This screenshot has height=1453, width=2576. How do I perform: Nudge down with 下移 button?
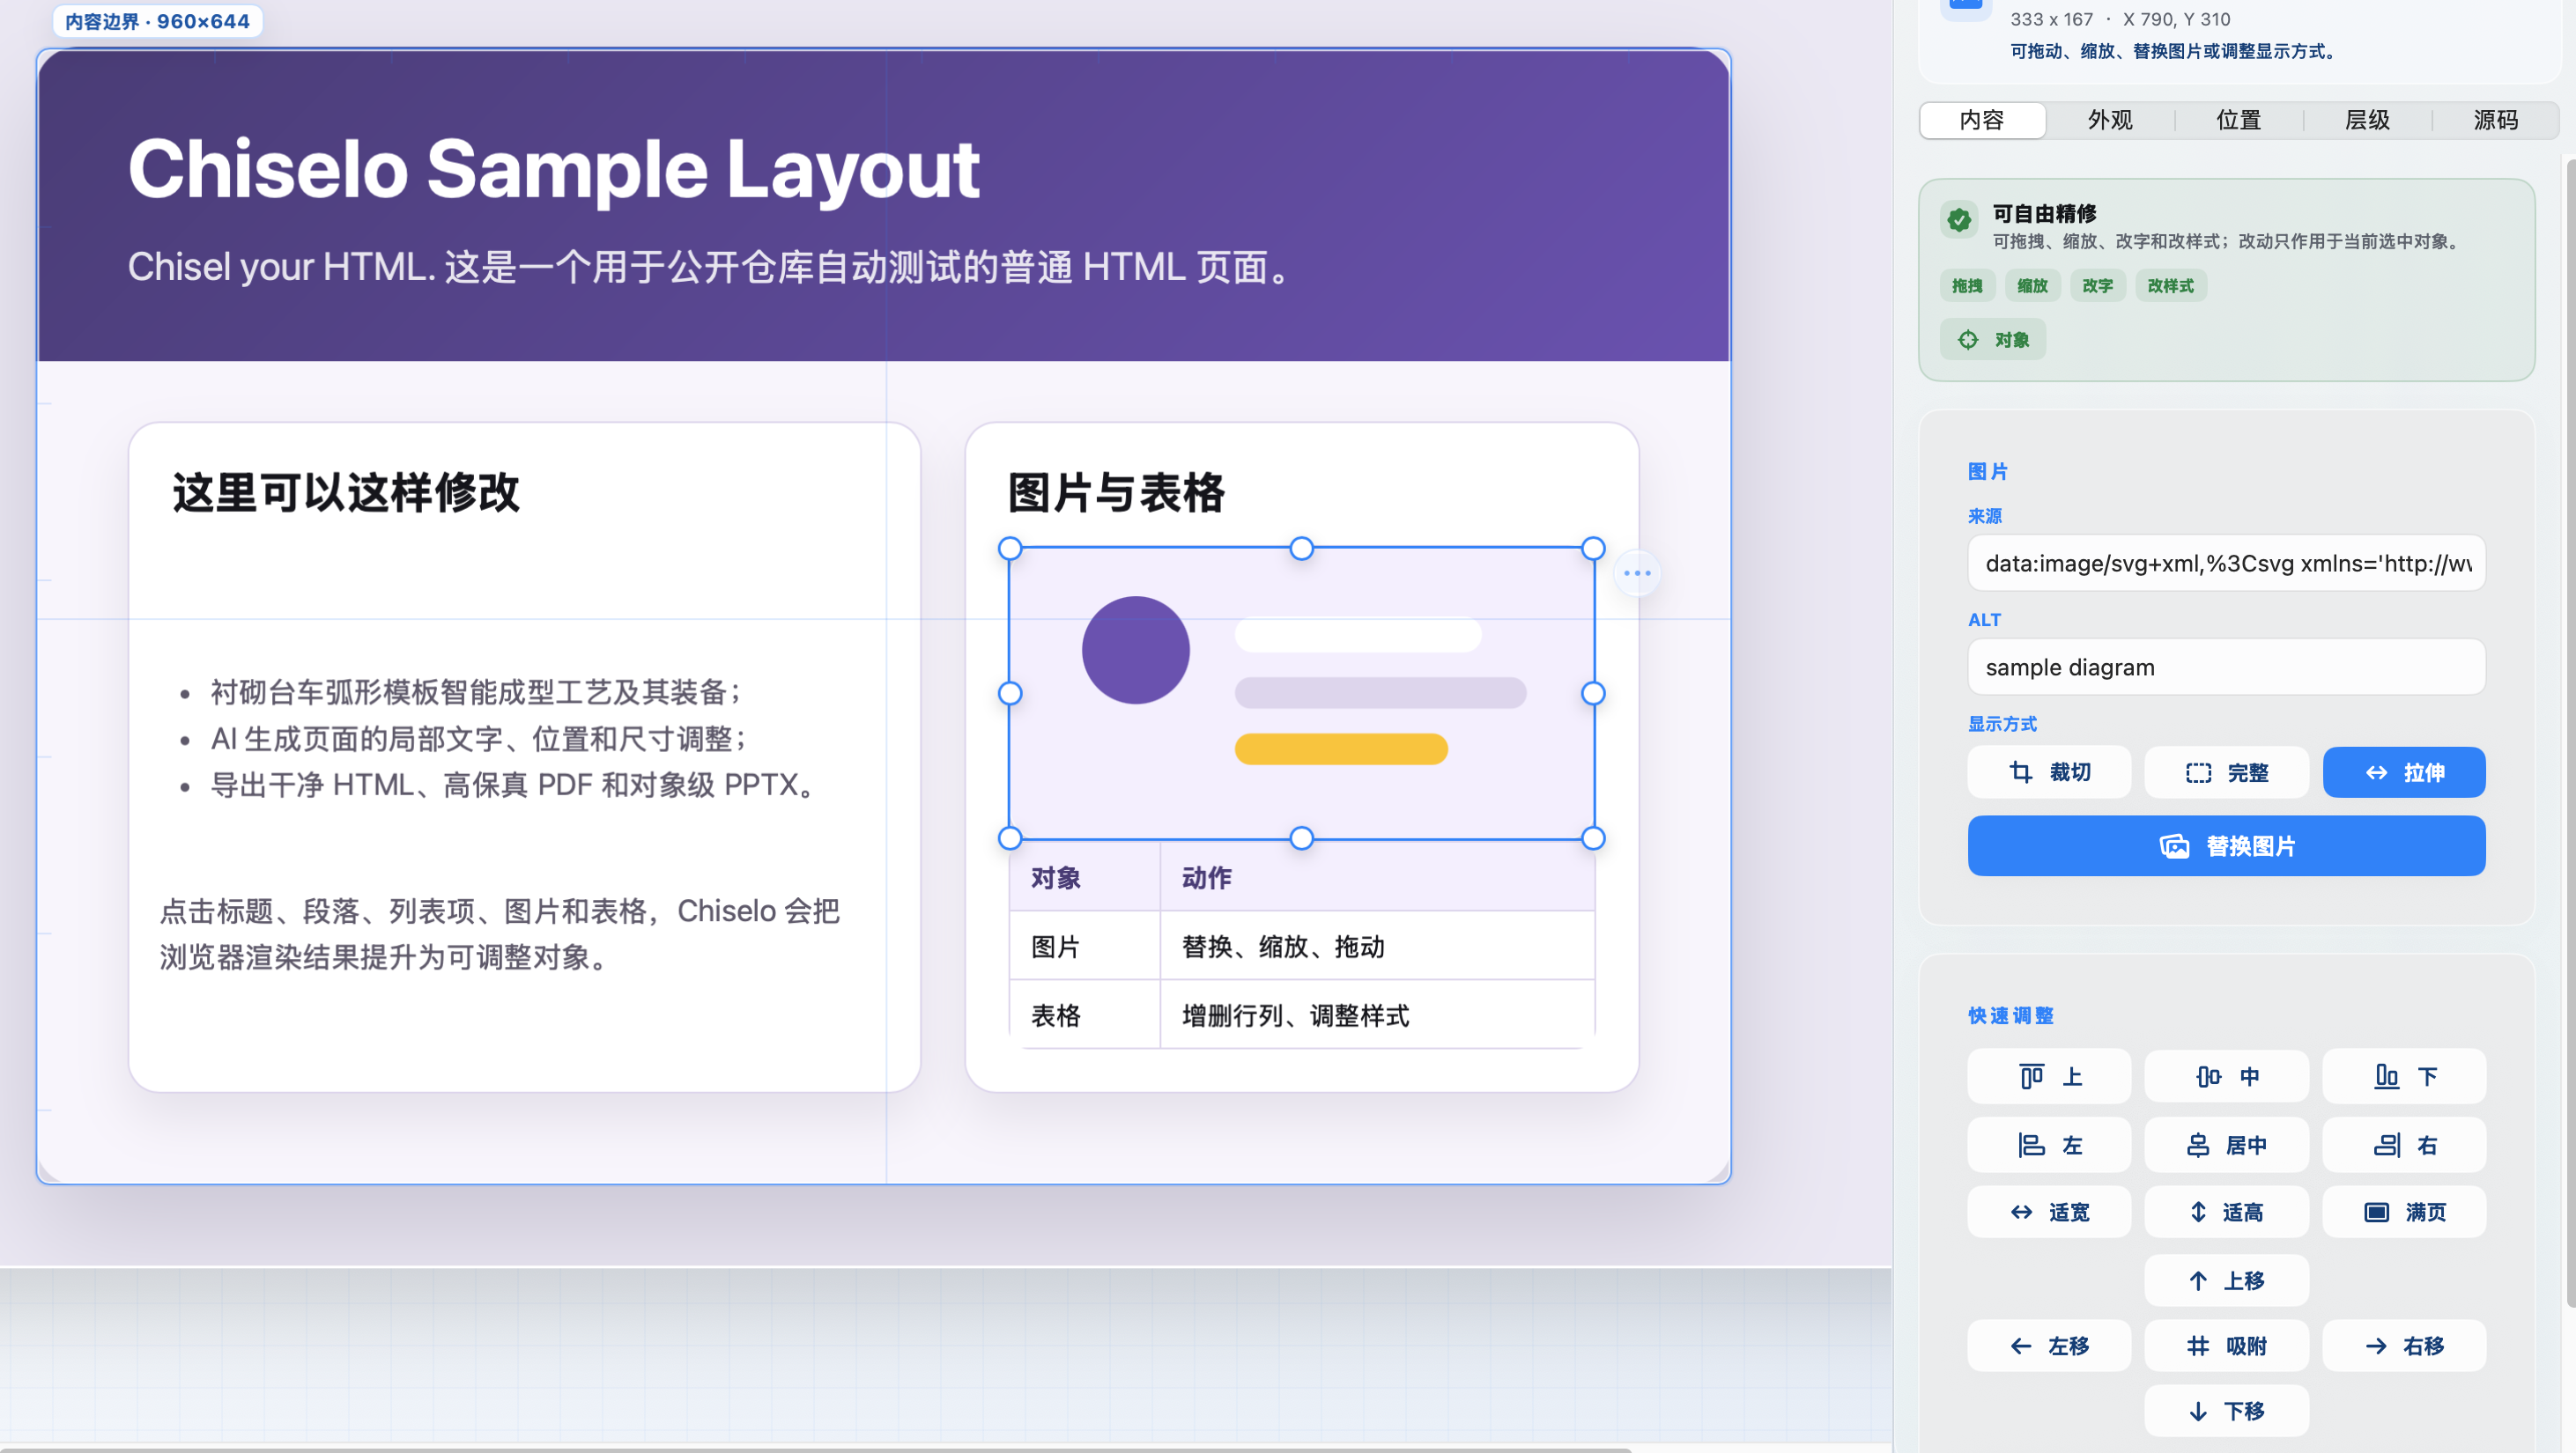click(x=2226, y=1411)
